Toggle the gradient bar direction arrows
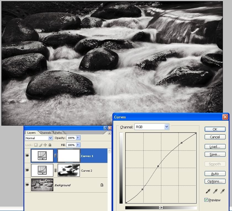This screenshot has height=211, width=232. point(161,208)
